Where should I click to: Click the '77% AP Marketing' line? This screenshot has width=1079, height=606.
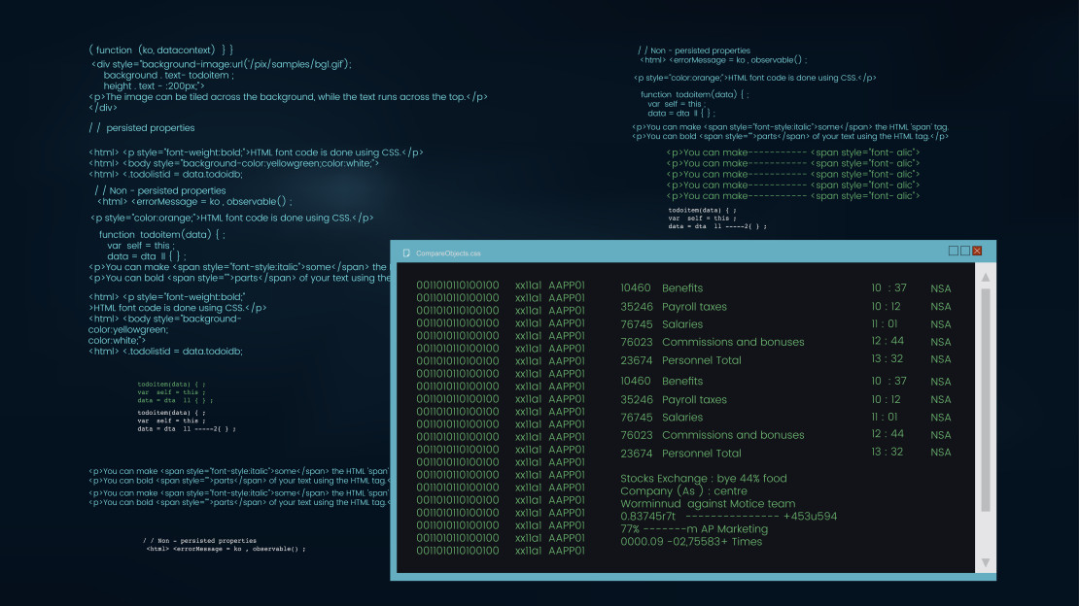694,529
